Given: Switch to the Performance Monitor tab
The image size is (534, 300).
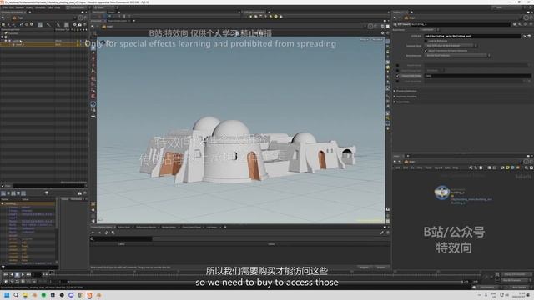Looking at the screenshot, I should [x=146, y=227].
